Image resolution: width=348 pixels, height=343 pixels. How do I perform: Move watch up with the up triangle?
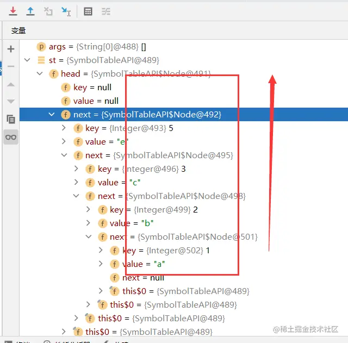11,85
